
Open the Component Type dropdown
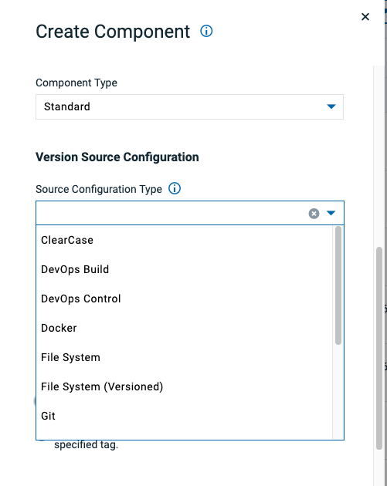[x=189, y=106]
